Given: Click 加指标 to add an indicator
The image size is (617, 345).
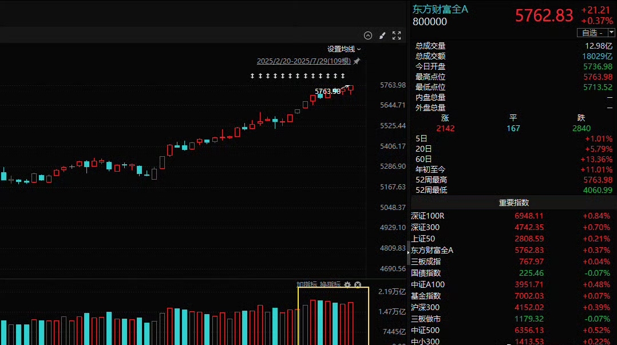Looking at the screenshot, I should point(307,284).
